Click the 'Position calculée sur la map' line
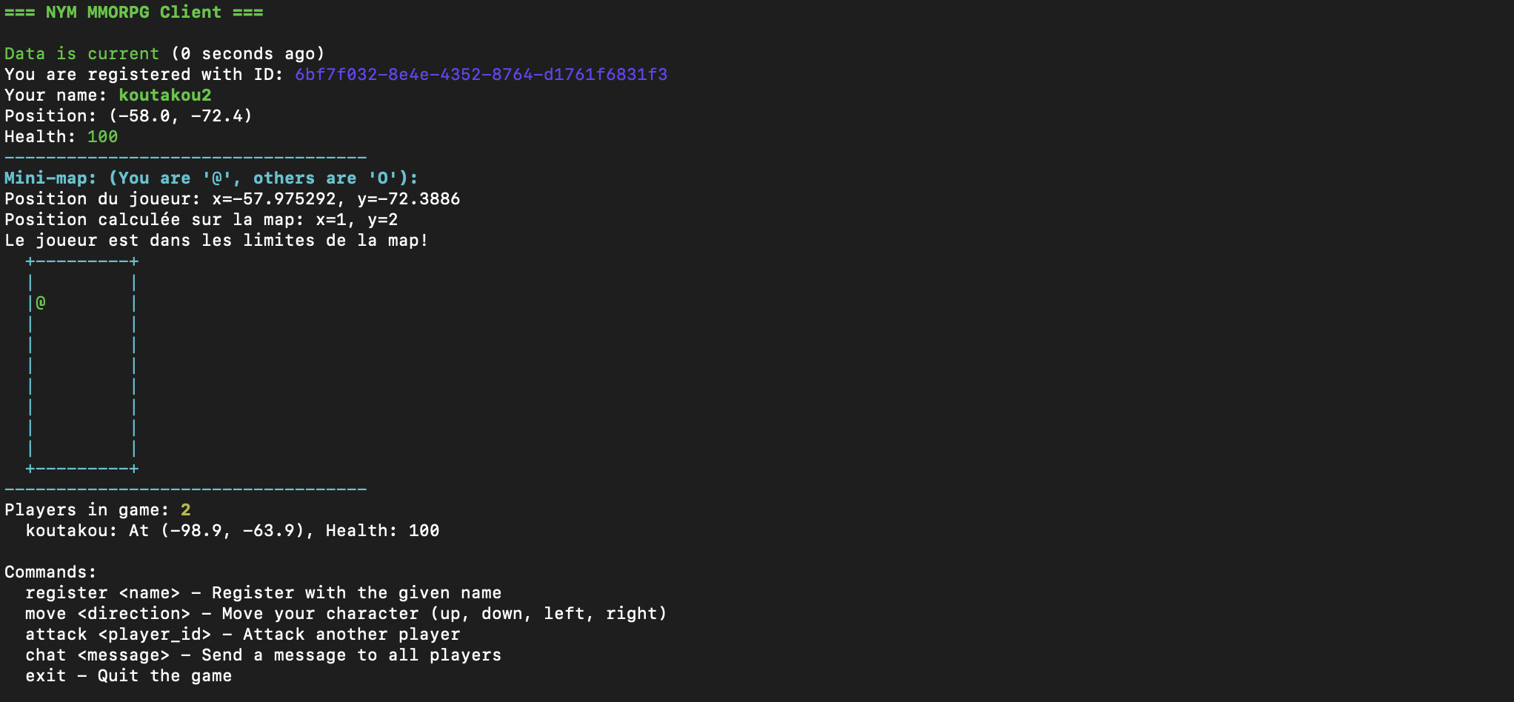1514x702 pixels. coord(201,220)
